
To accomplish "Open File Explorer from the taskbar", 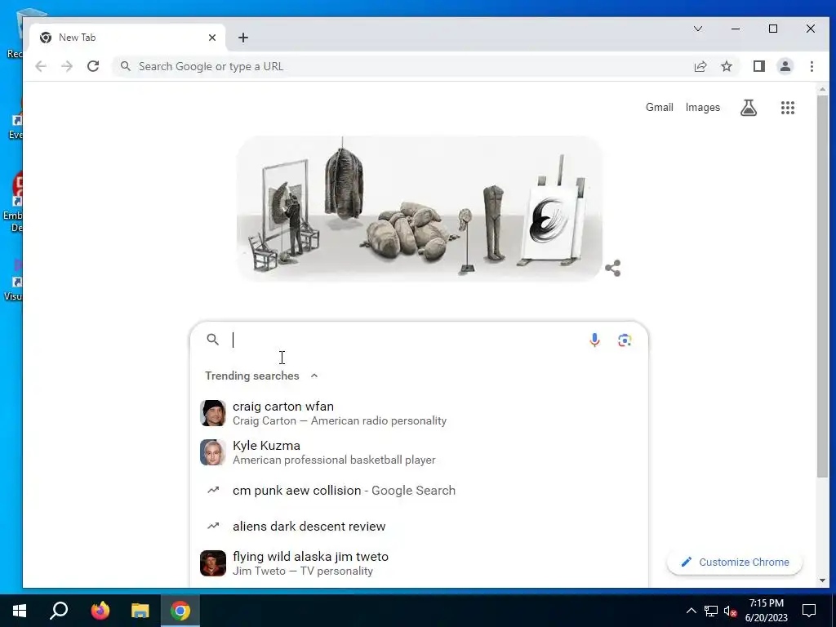I will click(140, 611).
